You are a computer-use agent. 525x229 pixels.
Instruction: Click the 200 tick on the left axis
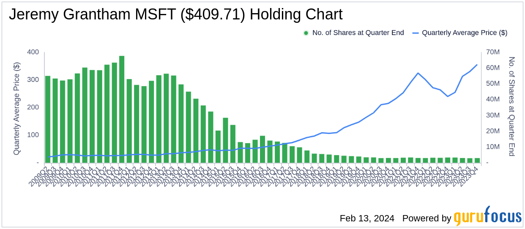click(x=33, y=107)
